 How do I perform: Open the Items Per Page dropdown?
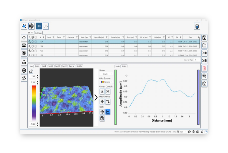(x=197, y=60)
